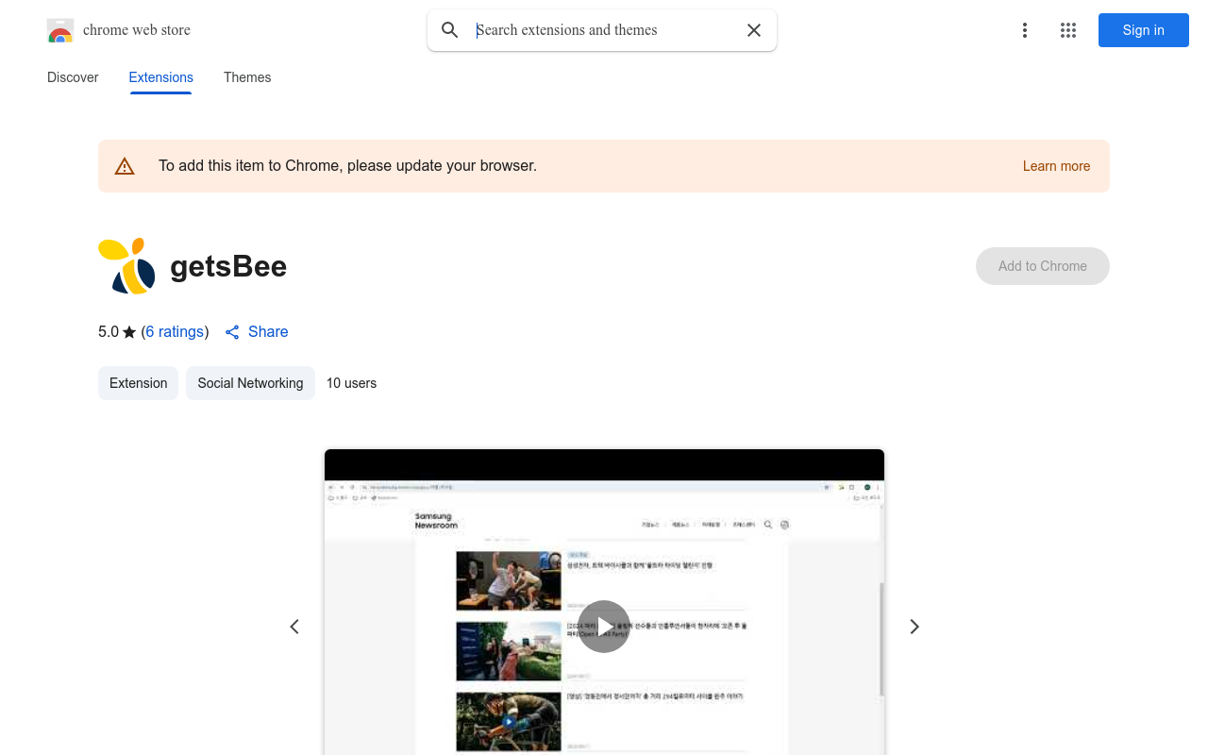Image resolution: width=1208 pixels, height=755 pixels.
Task: Click the share icon beside Share
Action: (x=232, y=332)
